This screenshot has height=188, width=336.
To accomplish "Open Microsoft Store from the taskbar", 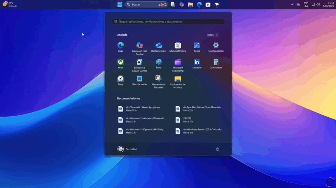I will click(208, 5).
